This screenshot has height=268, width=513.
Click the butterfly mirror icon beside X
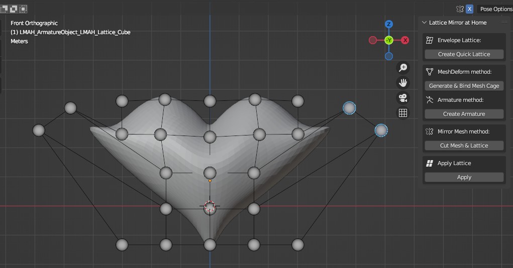pyautogui.click(x=460, y=9)
